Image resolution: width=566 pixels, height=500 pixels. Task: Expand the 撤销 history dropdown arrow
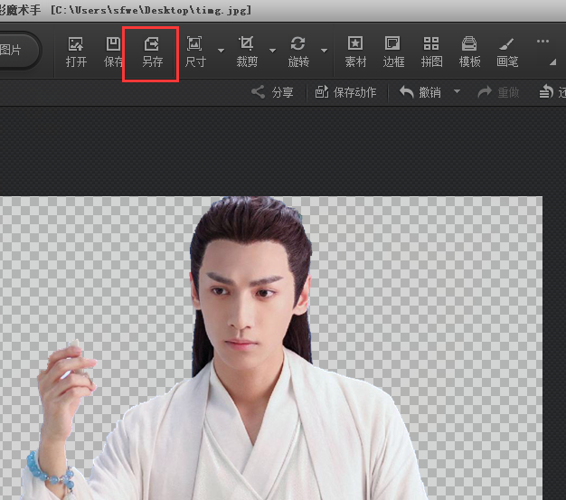click(x=457, y=91)
